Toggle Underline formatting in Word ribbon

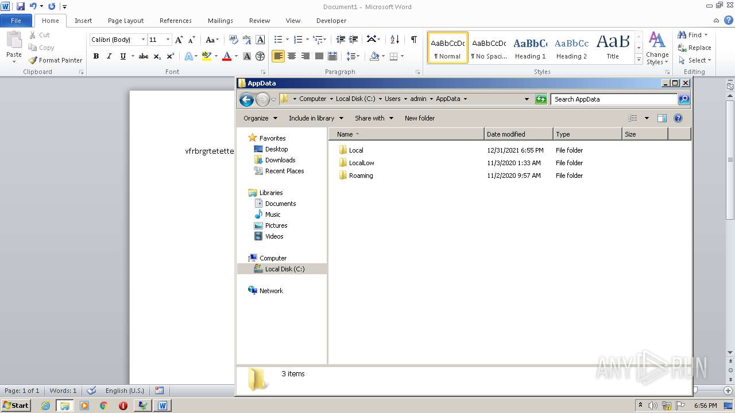click(123, 56)
